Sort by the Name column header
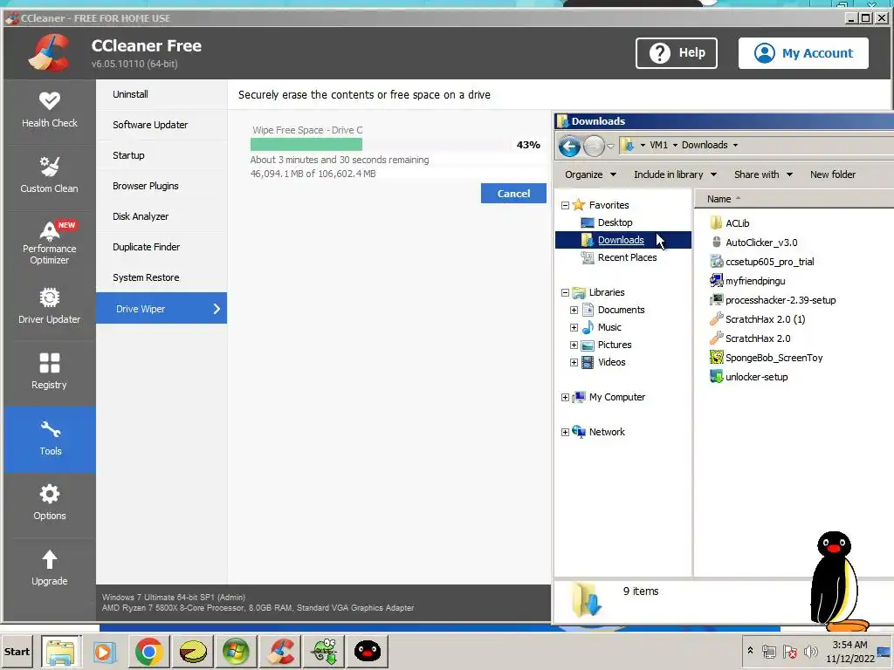 pyautogui.click(x=719, y=199)
